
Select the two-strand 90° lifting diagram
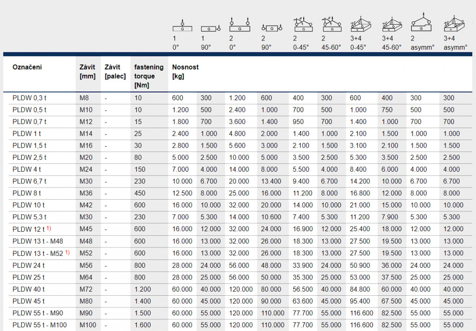coord(270,28)
